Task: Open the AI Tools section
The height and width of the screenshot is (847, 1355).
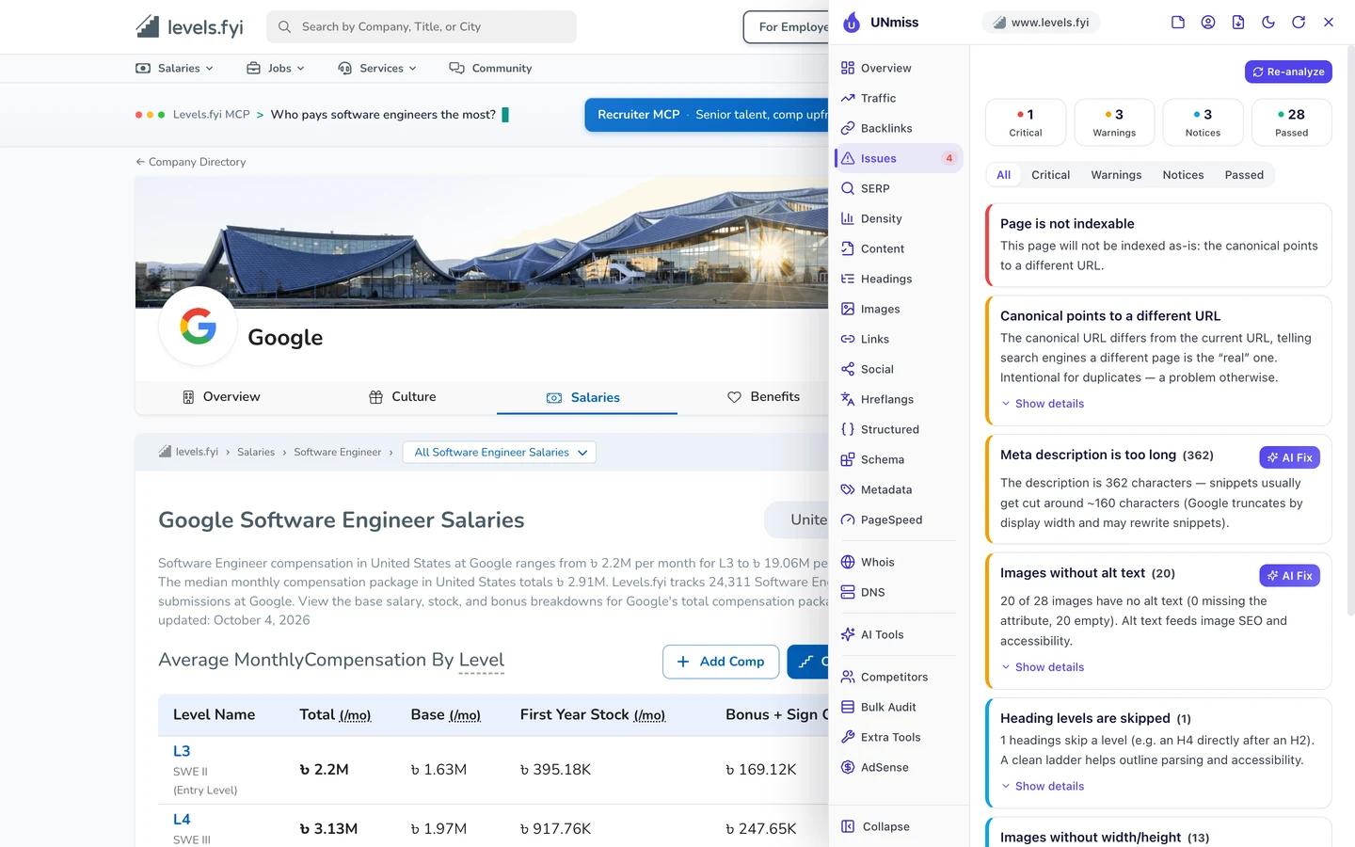Action: [x=899, y=634]
